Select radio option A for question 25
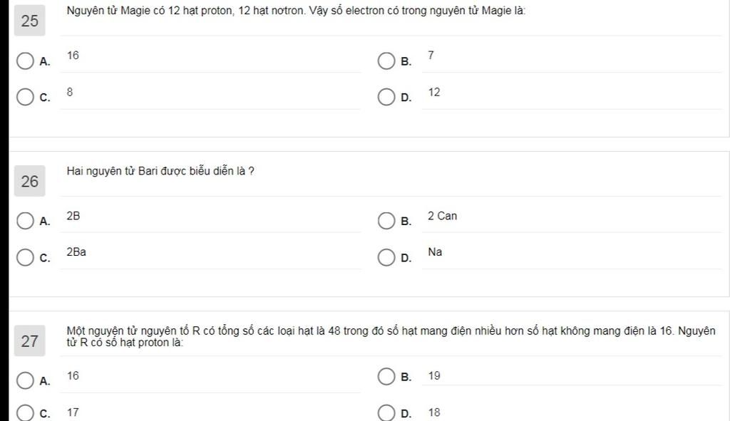The image size is (730, 421). [25, 61]
